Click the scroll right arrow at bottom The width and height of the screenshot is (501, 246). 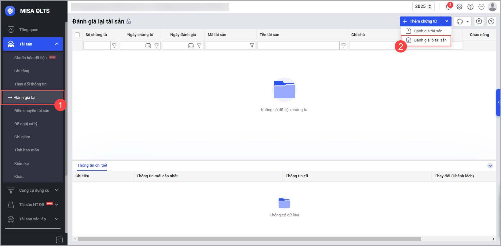pos(493,239)
